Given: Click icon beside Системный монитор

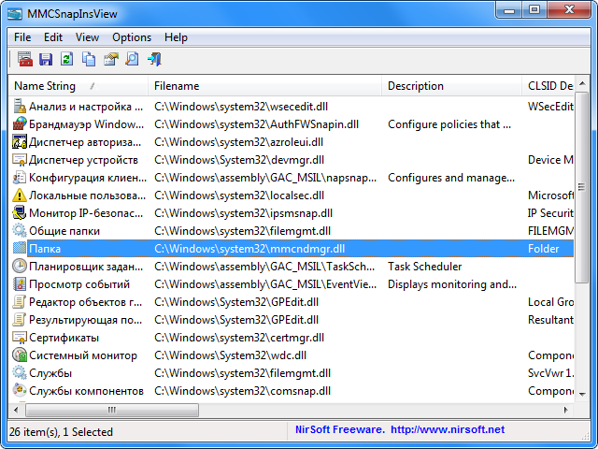Looking at the screenshot, I should (x=20, y=355).
